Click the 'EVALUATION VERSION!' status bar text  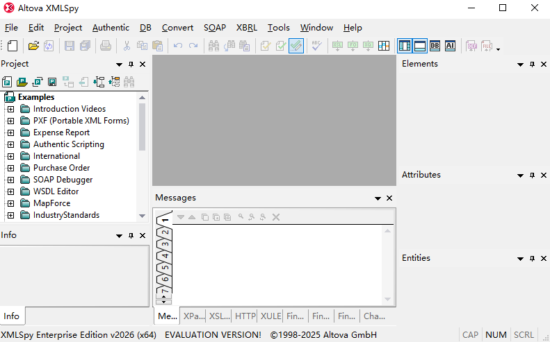coord(213,335)
